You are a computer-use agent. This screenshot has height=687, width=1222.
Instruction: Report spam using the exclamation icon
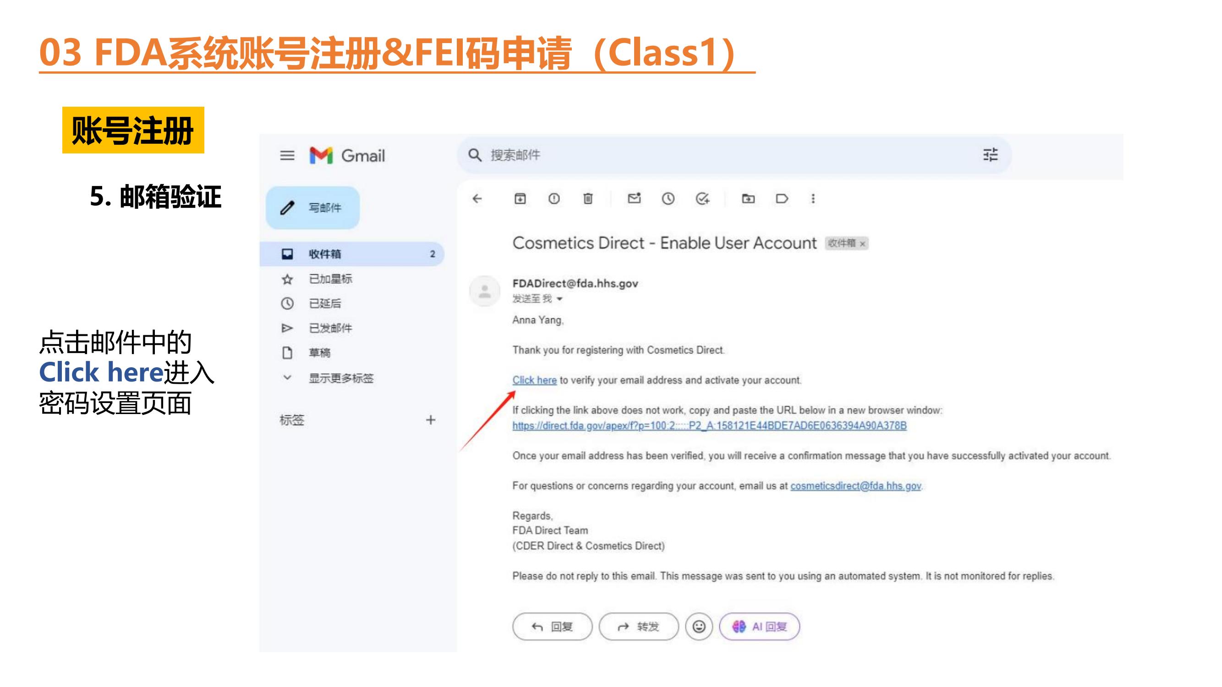[x=553, y=199]
